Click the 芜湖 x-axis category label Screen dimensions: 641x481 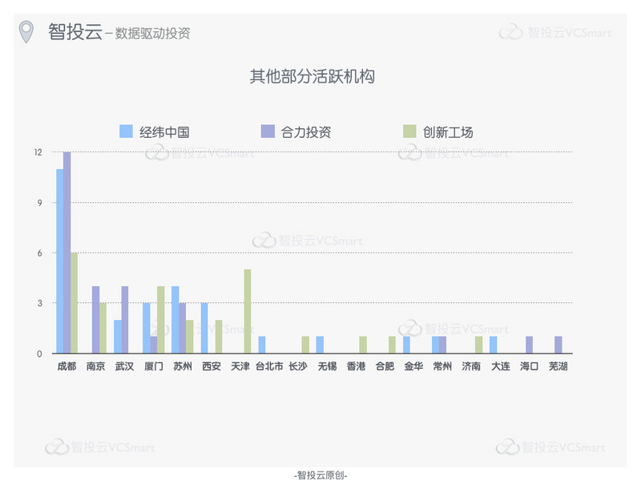coord(558,366)
